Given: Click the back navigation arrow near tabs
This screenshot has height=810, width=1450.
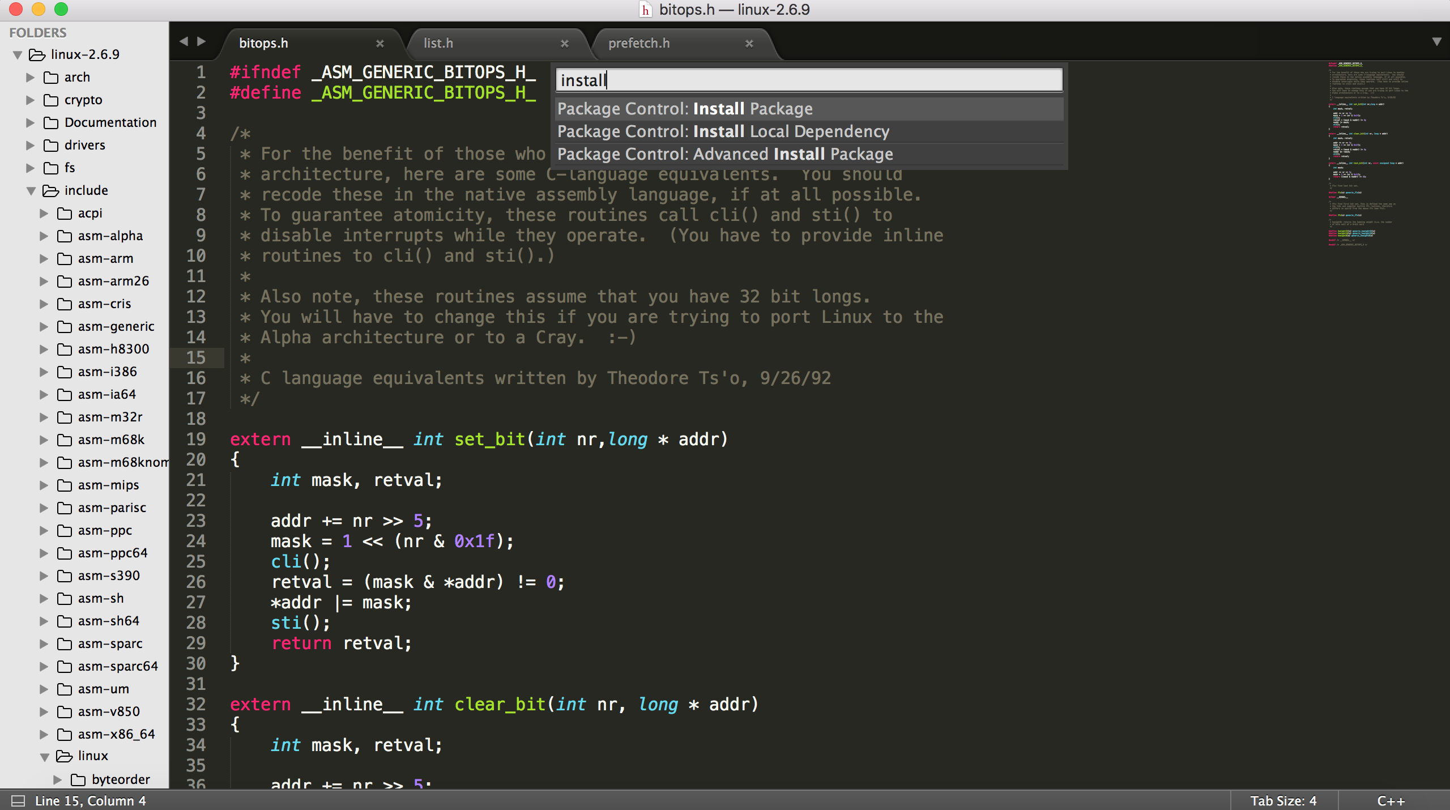Looking at the screenshot, I should pyautogui.click(x=184, y=41).
